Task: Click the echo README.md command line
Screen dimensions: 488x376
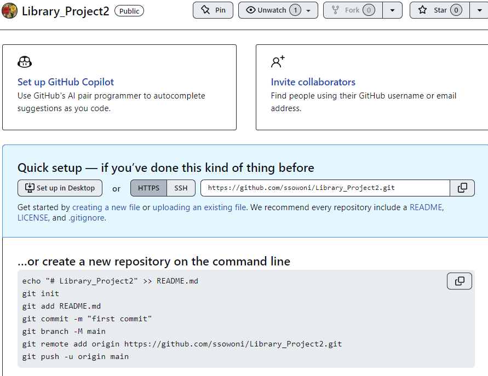Action: (x=110, y=281)
